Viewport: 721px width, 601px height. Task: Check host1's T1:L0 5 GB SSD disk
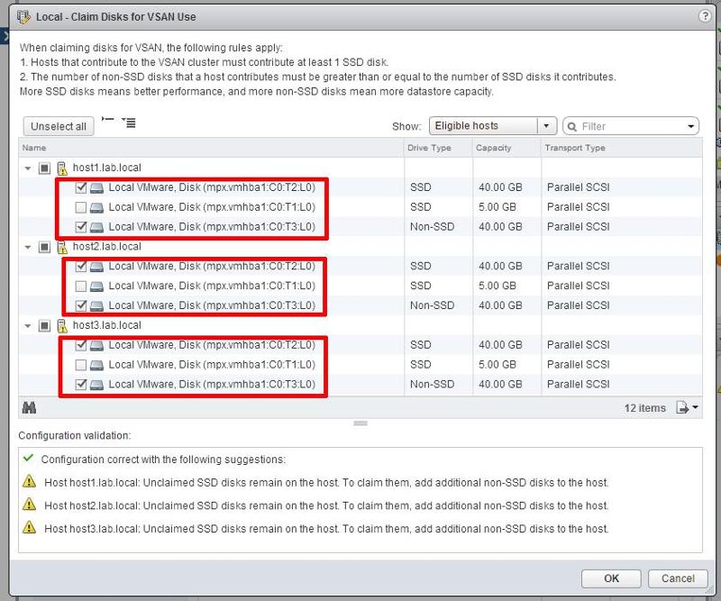(x=81, y=207)
